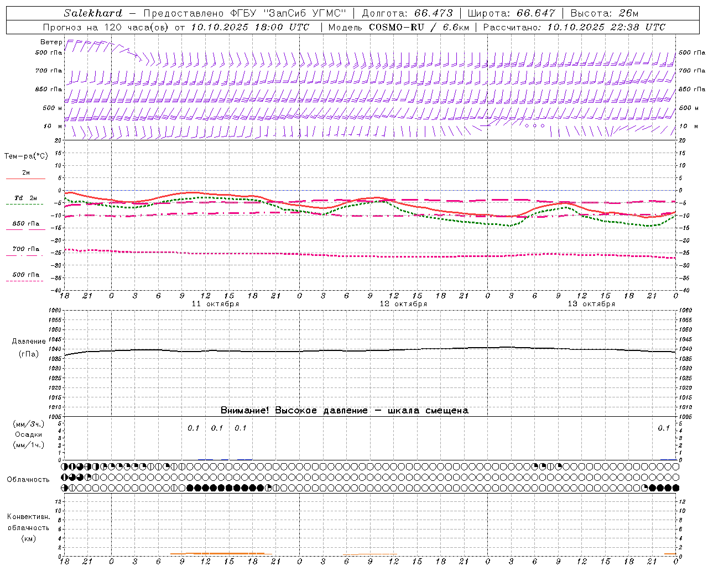Click the longitude value Долгота: 66.473
Viewport: 708px width, 566px height.
[407, 13]
